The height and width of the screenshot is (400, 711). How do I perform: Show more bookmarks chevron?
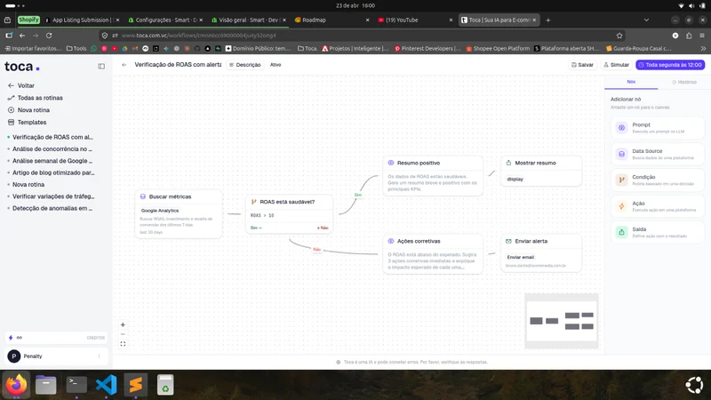point(703,48)
